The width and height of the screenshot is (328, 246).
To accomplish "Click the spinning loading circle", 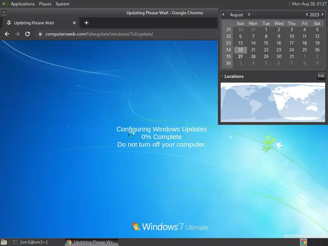I will pos(131,135).
